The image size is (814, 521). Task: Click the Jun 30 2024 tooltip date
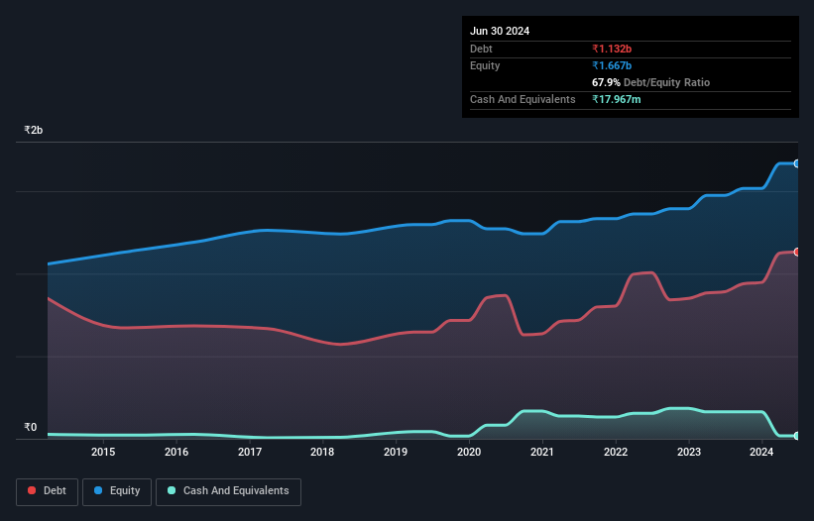pyautogui.click(x=500, y=31)
